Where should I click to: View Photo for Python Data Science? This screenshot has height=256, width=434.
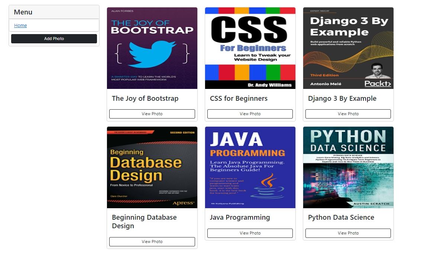348,233
